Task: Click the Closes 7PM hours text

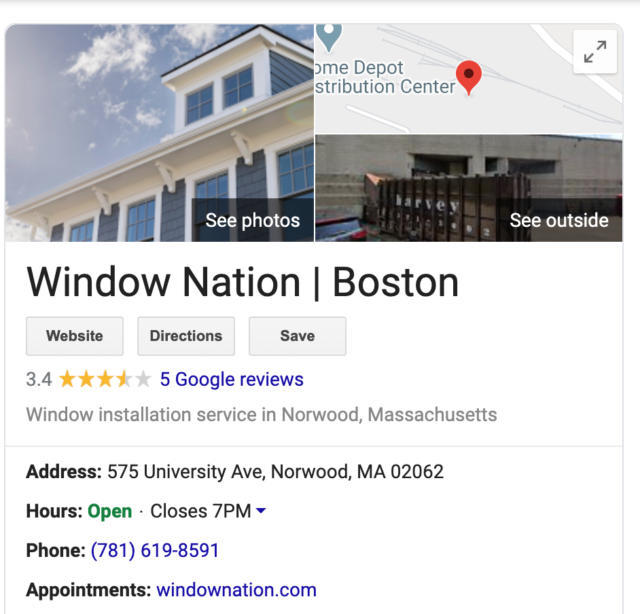Action: [200, 511]
